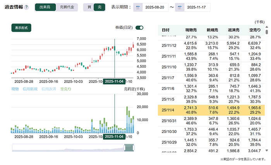Click the table scrollbar thumb
The width and height of the screenshot is (271, 165).
267,32
